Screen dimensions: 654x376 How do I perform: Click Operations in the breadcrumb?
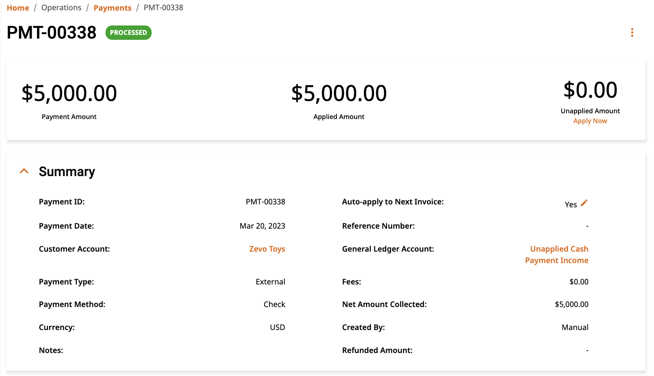pyautogui.click(x=61, y=8)
